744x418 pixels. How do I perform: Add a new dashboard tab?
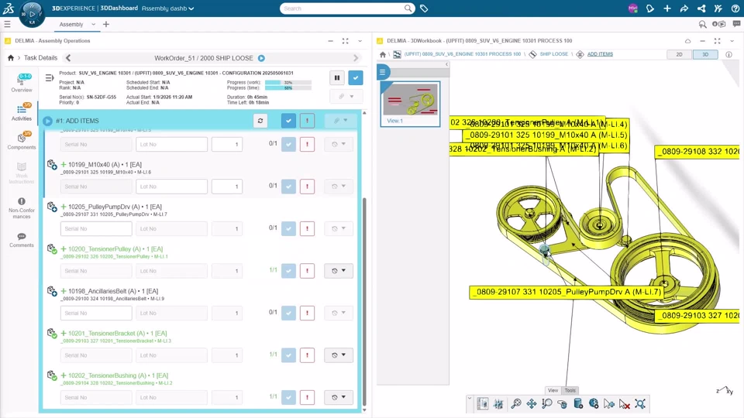(106, 24)
